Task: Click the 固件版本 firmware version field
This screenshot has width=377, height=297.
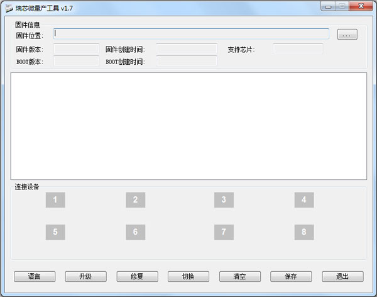Action: [x=76, y=49]
